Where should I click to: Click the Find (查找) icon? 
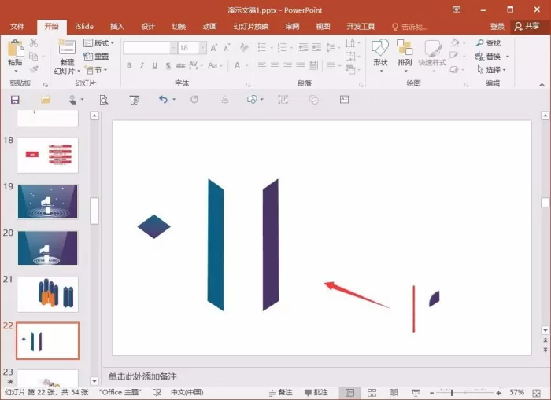(x=480, y=42)
